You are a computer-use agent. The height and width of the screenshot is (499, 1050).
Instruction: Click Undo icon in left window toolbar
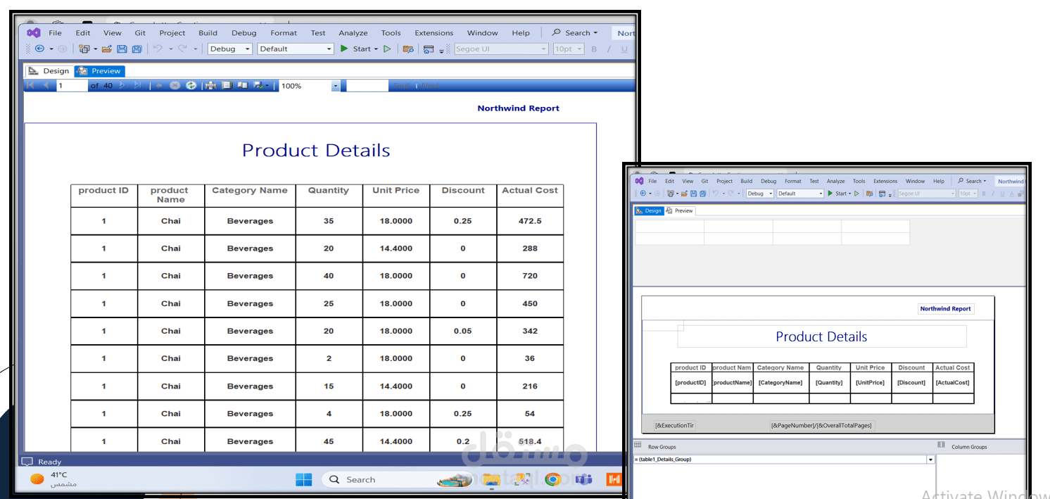158,49
